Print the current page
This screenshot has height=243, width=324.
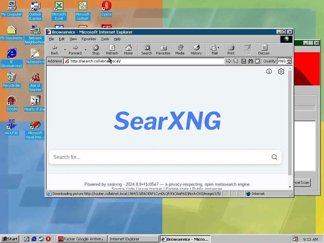click(231, 50)
